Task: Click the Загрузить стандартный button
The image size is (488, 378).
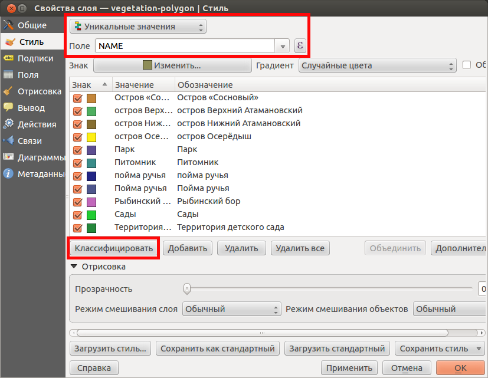Action: [x=337, y=349]
